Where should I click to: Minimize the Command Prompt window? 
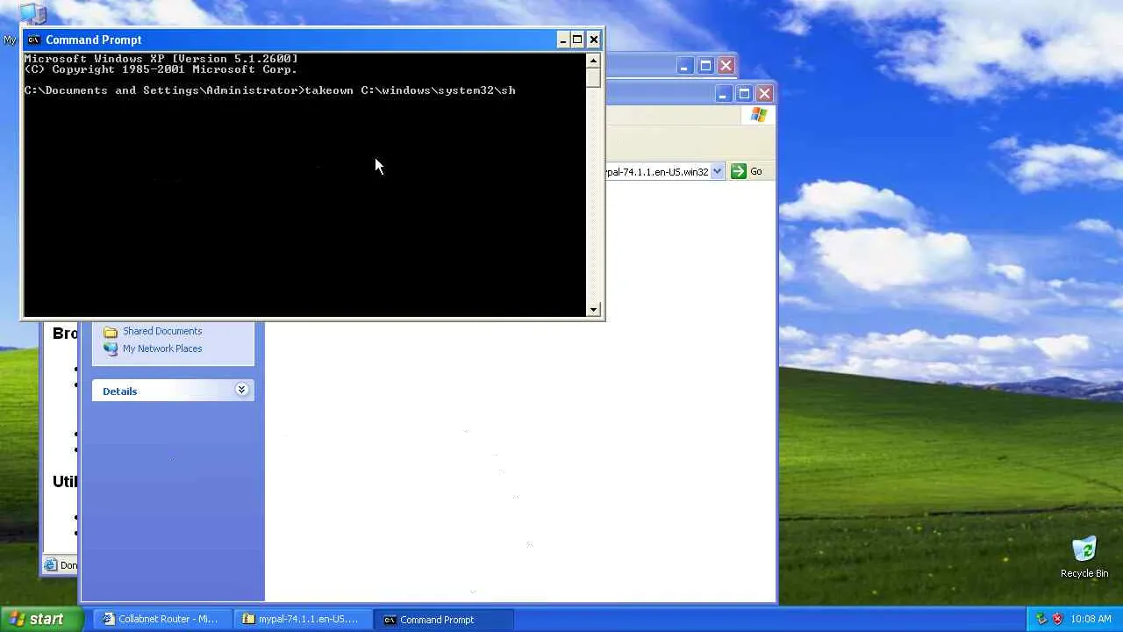click(562, 39)
